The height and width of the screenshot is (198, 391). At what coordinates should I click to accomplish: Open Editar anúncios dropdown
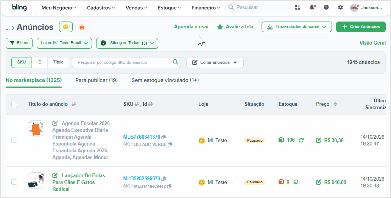click(x=215, y=62)
